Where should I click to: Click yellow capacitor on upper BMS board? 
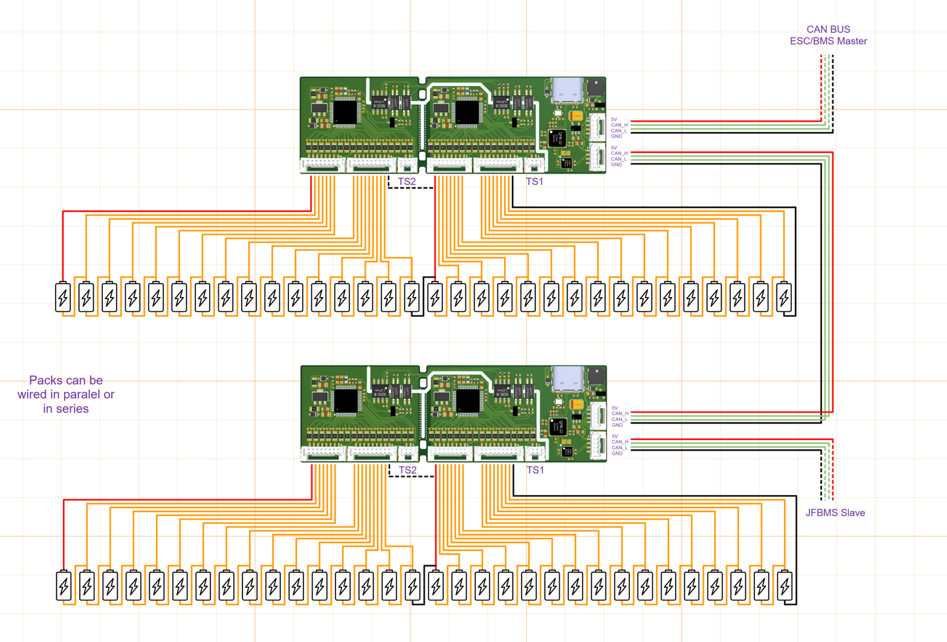pos(575,116)
